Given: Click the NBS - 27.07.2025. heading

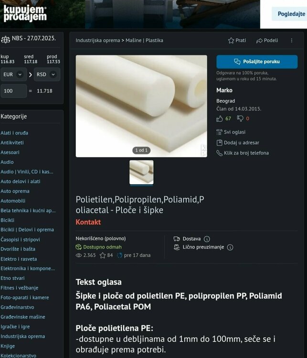Looking at the screenshot, I should pyautogui.click(x=33, y=38).
